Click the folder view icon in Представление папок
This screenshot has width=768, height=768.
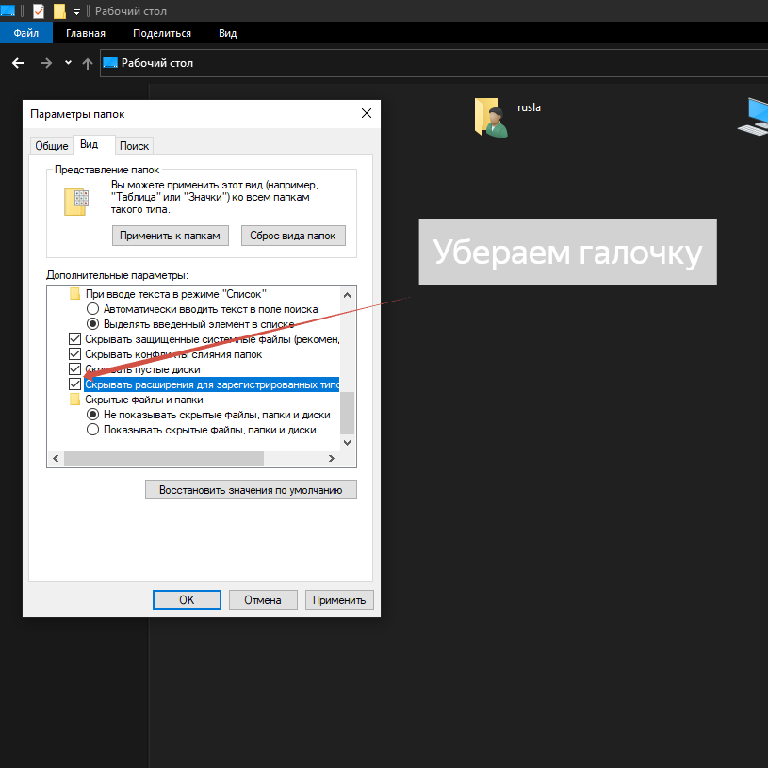click(x=76, y=202)
